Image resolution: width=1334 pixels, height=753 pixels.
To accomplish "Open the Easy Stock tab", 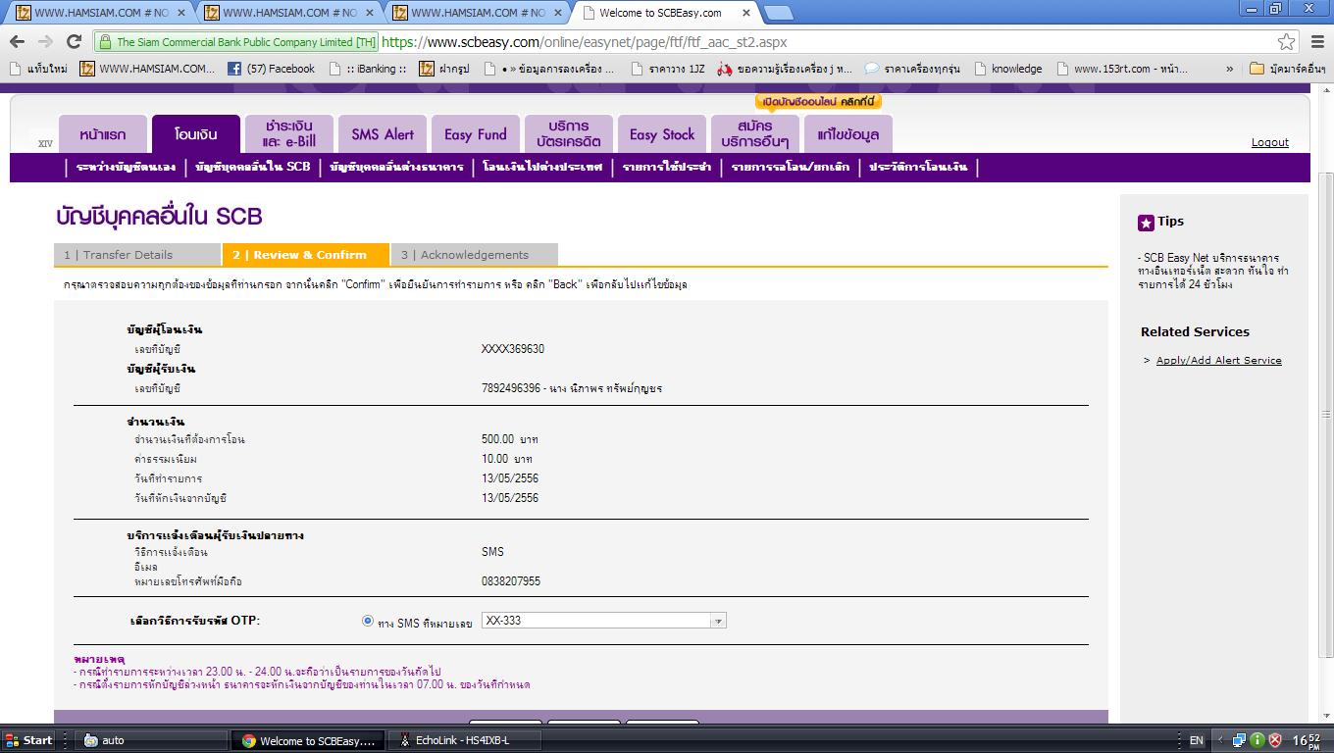I will click(x=662, y=134).
